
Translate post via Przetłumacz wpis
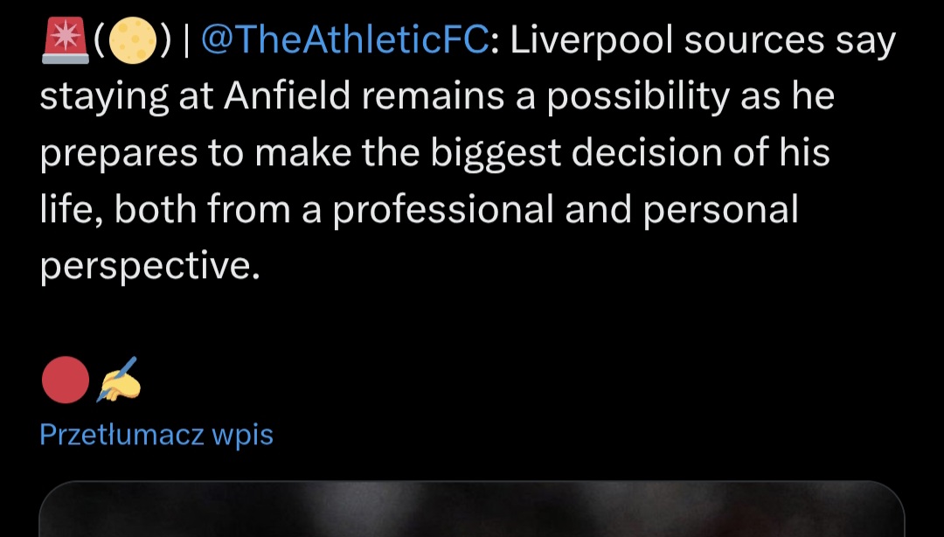coord(156,435)
